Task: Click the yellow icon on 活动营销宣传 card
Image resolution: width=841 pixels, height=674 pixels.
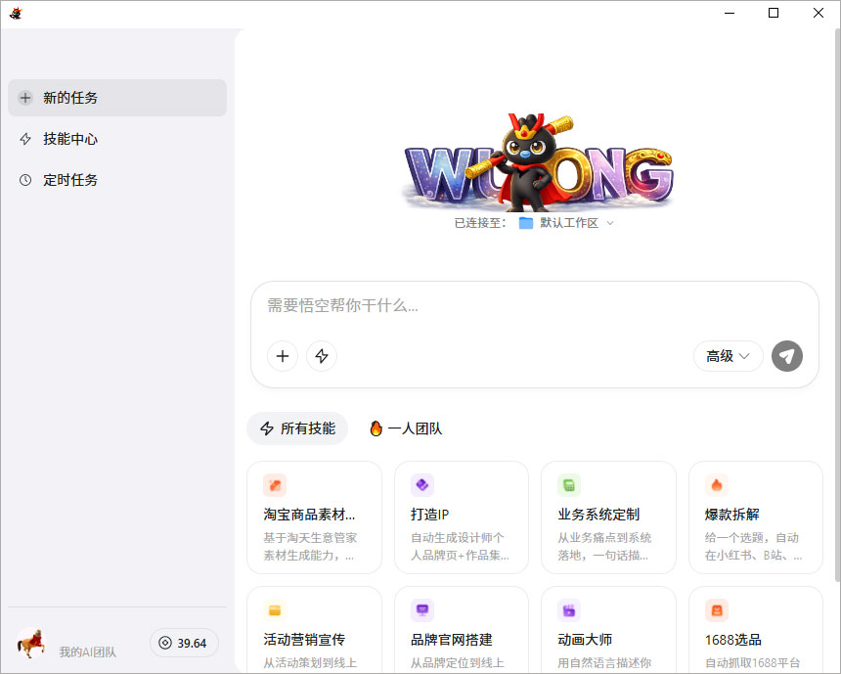Action: point(275,610)
